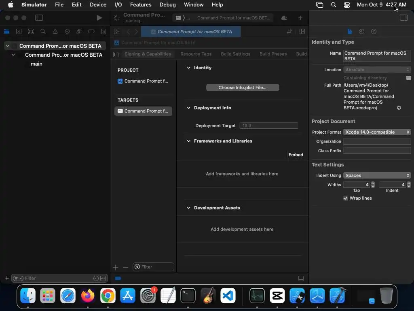Show the File inspector
This screenshot has height=311, width=414.
point(350,32)
